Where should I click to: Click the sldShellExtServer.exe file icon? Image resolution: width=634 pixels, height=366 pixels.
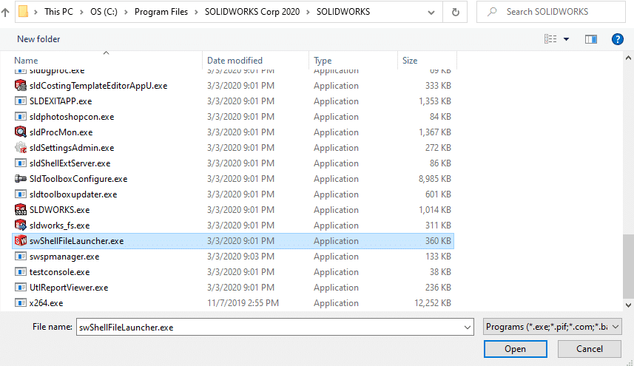pyautogui.click(x=21, y=163)
